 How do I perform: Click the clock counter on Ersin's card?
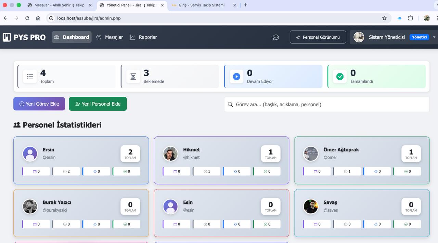(x=66, y=171)
